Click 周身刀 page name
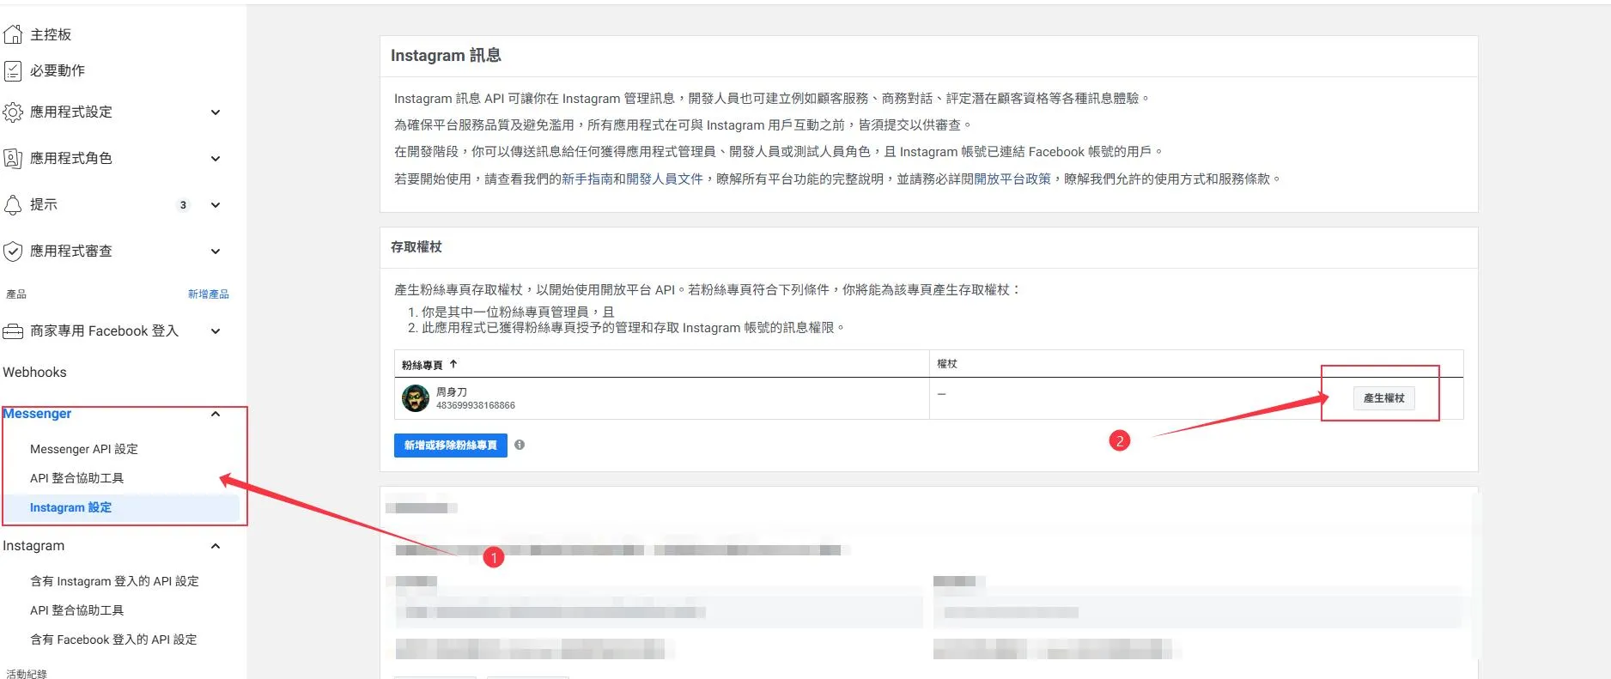Viewport: 1611px width, 679px height. tap(452, 391)
